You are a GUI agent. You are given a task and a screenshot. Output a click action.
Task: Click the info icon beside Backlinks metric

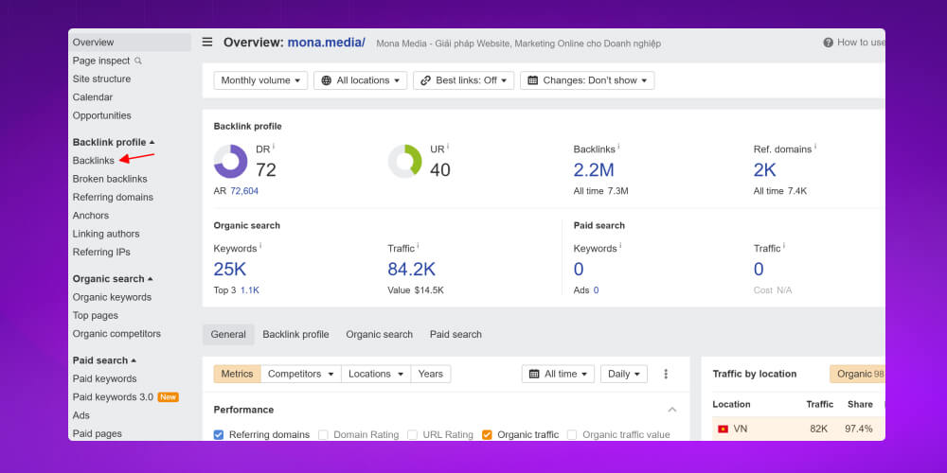click(618, 146)
